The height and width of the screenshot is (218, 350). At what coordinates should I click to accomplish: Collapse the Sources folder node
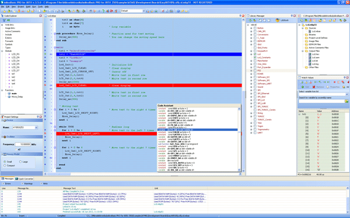click(303, 28)
